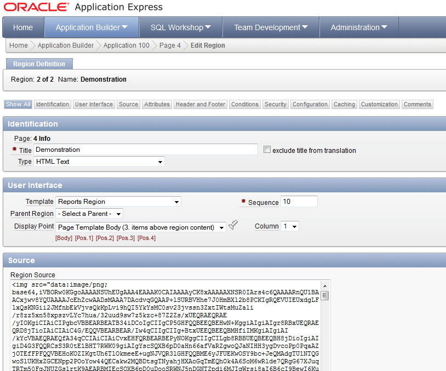Jump to Header and Footer section

click(x=201, y=105)
